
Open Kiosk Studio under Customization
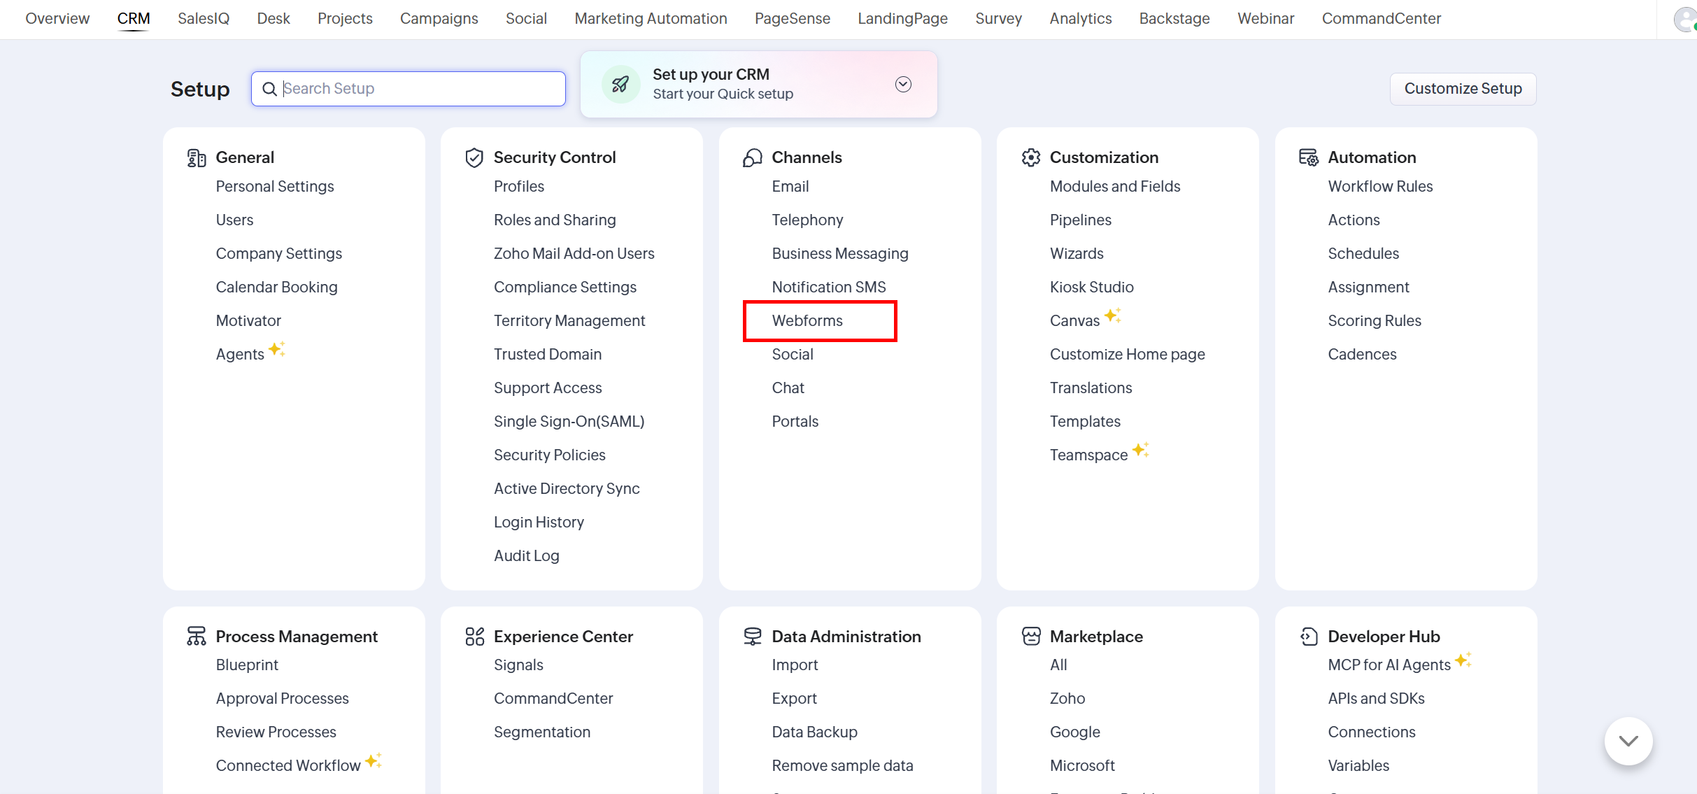(1091, 287)
